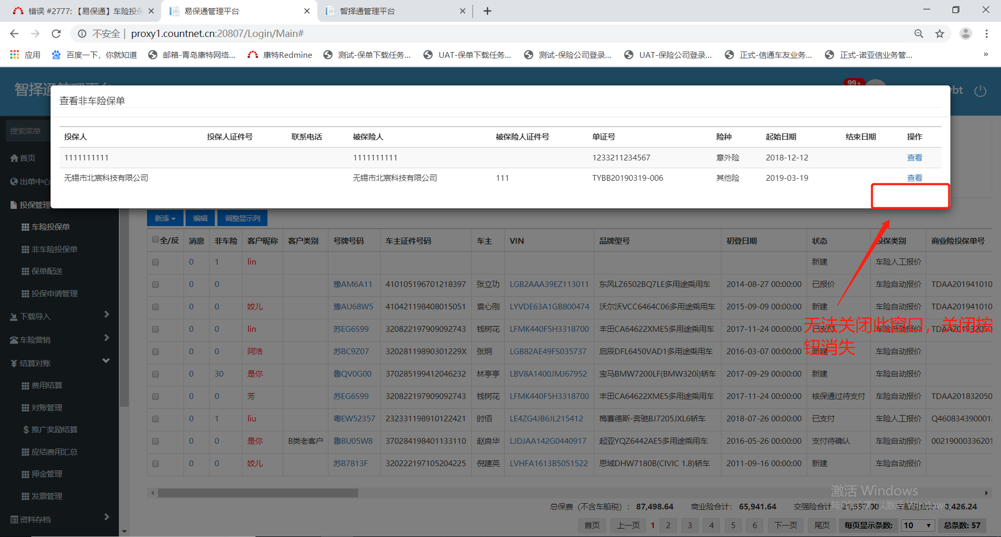
Task: Open the Chrome three-dot menu
Action: 986,34
